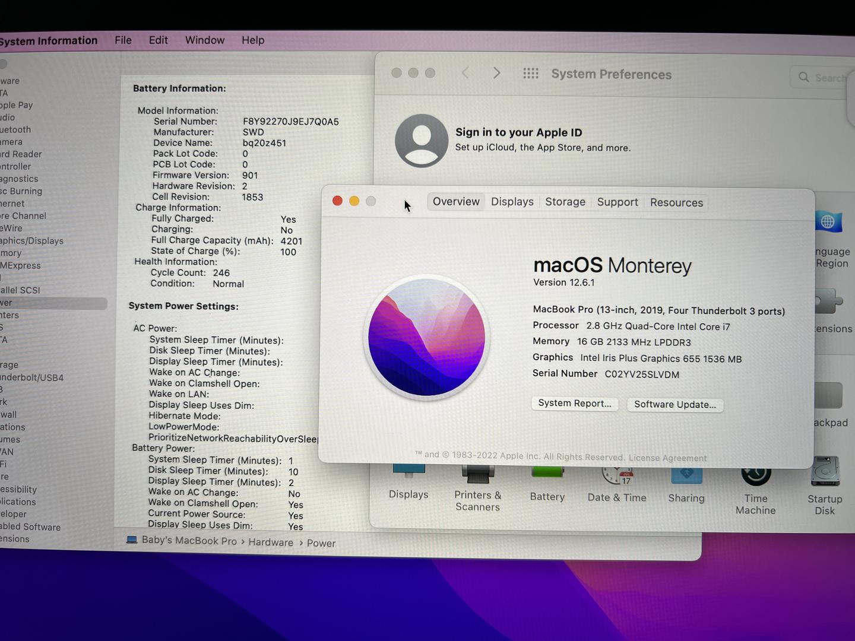Switch to the Overview tab
855x641 pixels.
(456, 202)
